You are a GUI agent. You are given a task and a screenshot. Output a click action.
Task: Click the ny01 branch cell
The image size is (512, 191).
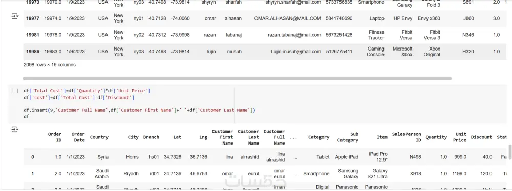pos(138,18)
